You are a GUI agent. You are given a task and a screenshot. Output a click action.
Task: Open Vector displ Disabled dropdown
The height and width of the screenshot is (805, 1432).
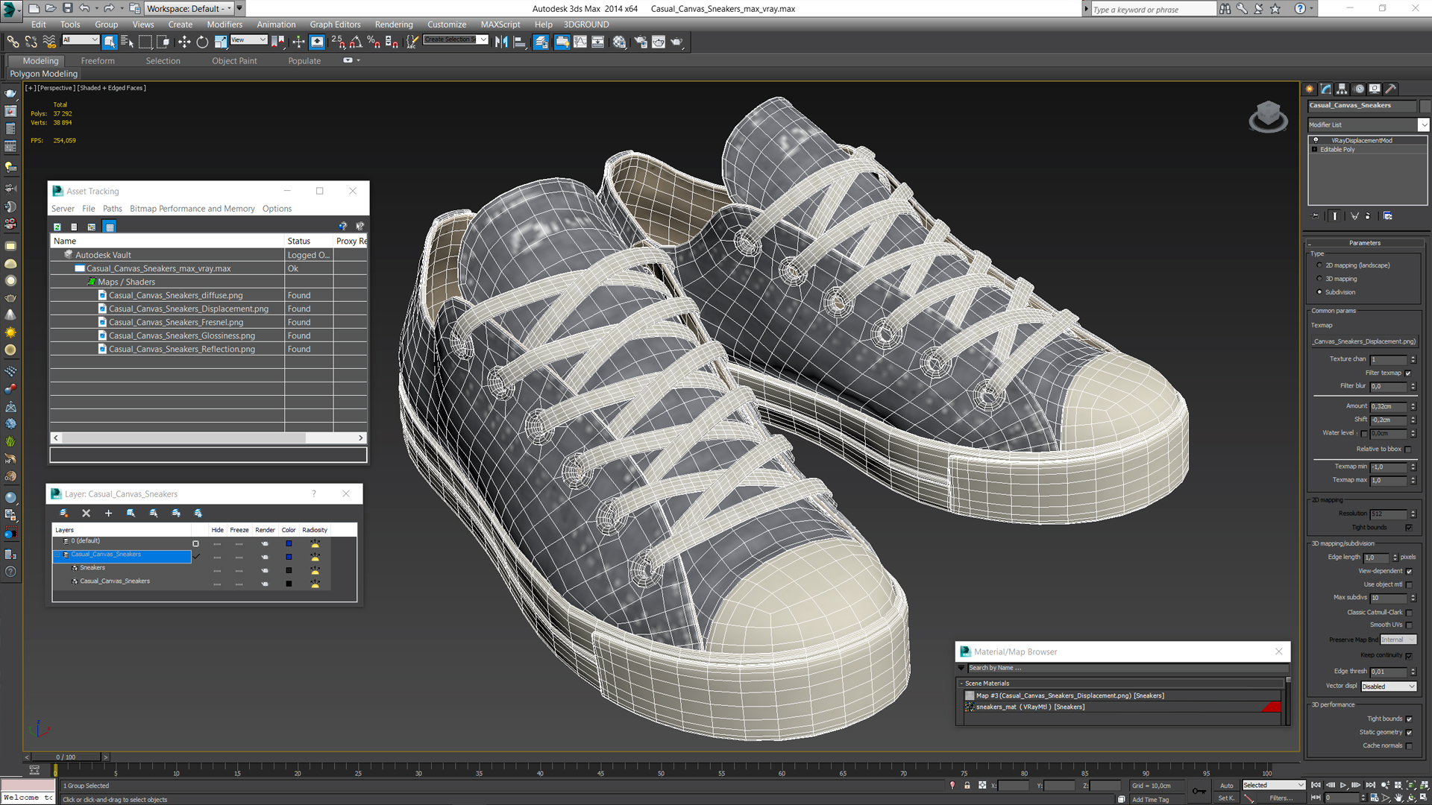pyautogui.click(x=1388, y=686)
